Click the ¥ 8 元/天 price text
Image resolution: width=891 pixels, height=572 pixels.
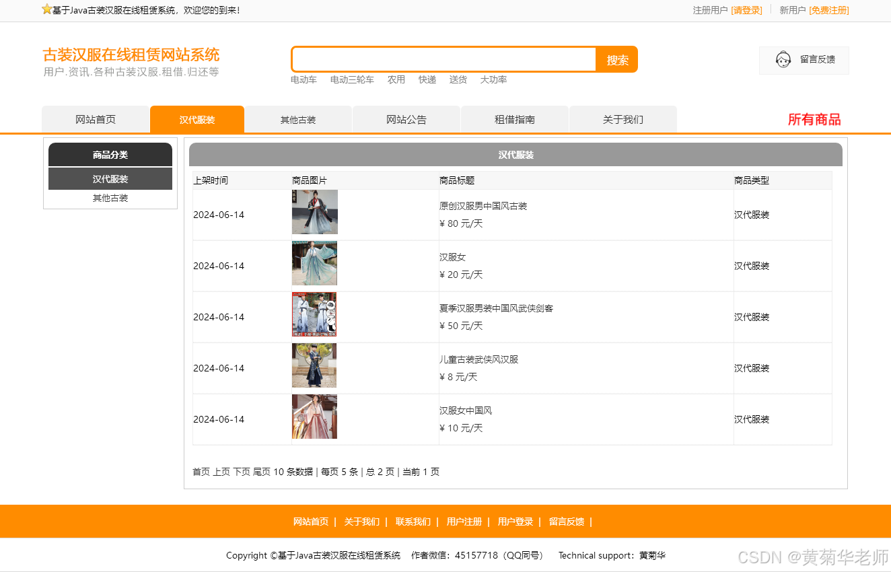click(458, 377)
